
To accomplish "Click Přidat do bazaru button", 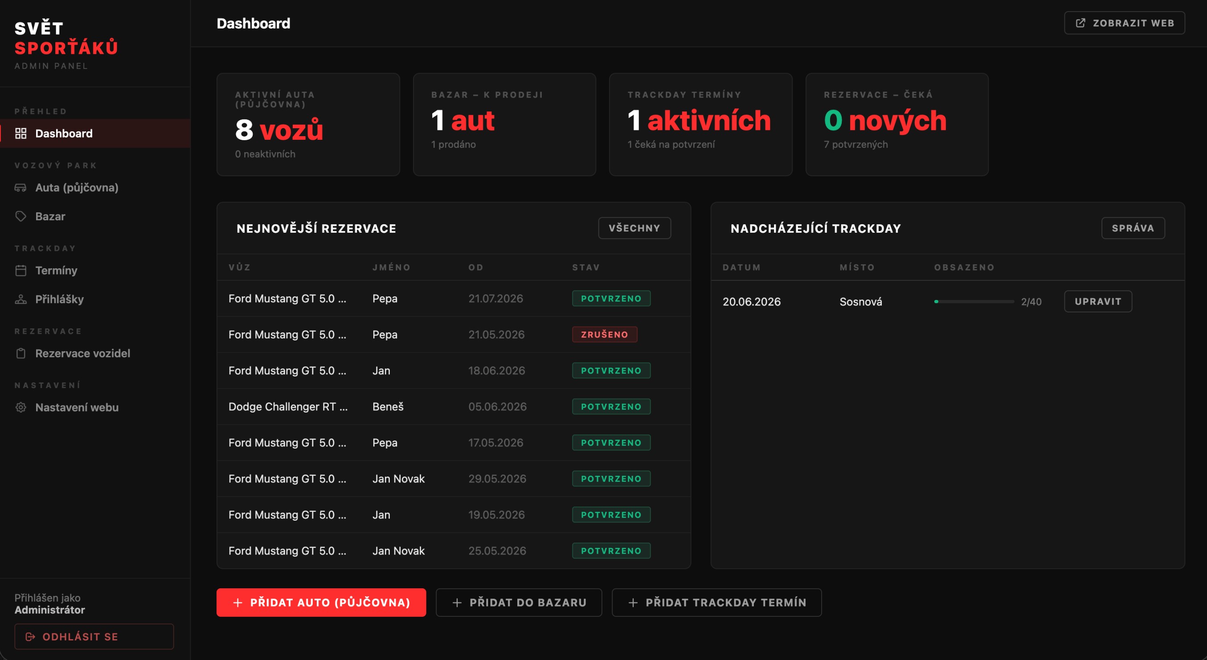I will point(519,603).
